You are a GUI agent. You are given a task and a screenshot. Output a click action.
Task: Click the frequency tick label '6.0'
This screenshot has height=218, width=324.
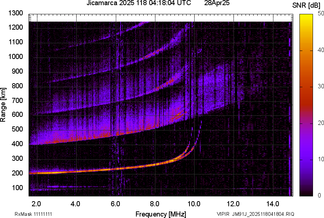coord(115,204)
